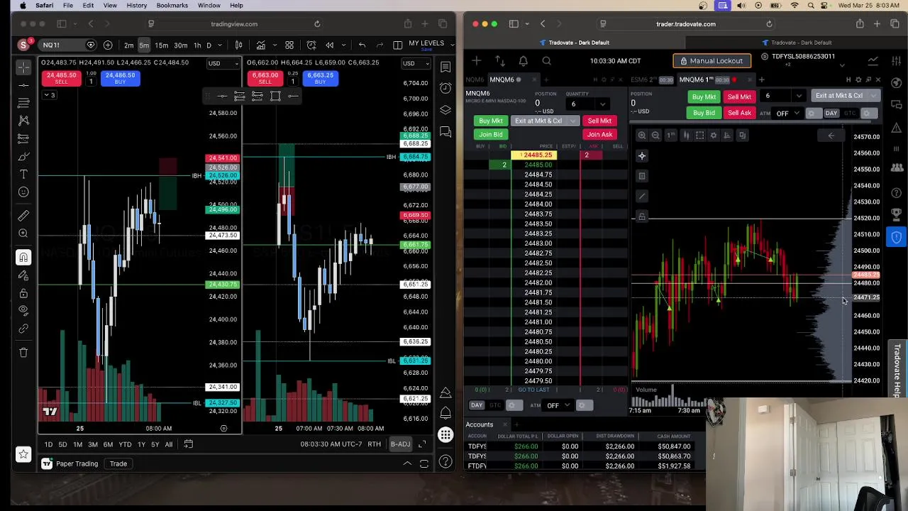Select the GTC time-in-force in chart module
Screen dimensions: 908x511
[x=850, y=114]
